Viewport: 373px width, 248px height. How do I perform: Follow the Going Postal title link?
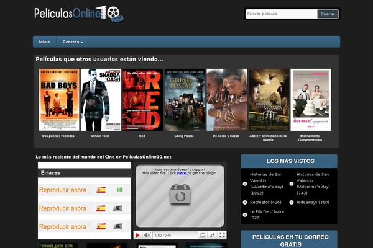[x=184, y=136]
